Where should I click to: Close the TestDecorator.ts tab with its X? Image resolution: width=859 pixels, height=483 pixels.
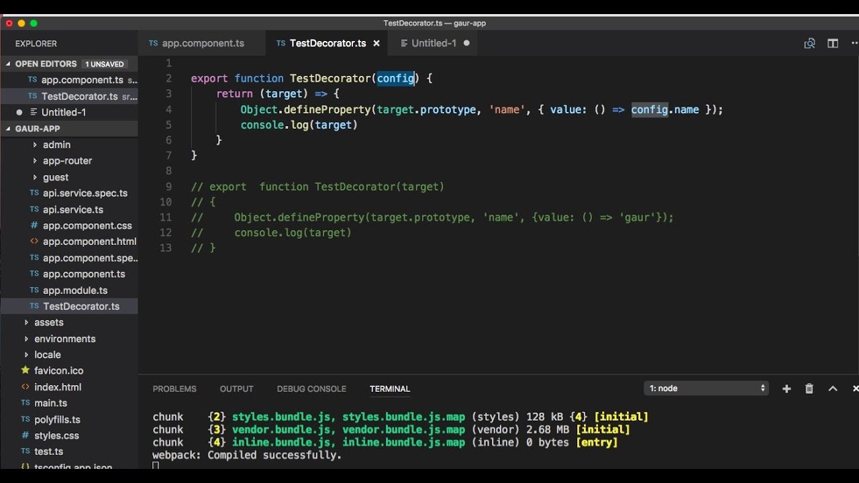click(x=376, y=43)
